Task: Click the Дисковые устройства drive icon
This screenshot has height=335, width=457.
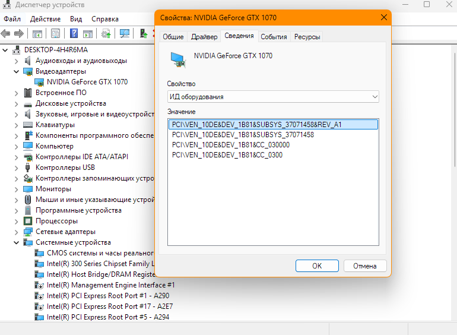Action: pyautogui.click(x=28, y=104)
